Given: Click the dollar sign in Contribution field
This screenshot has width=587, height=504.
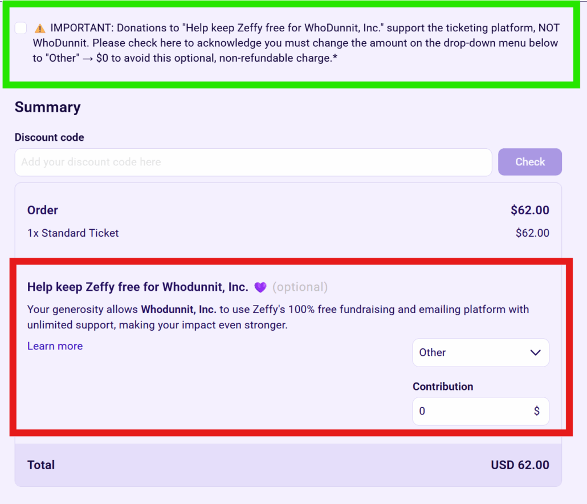Looking at the screenshot, I should (x=536, y=411).
